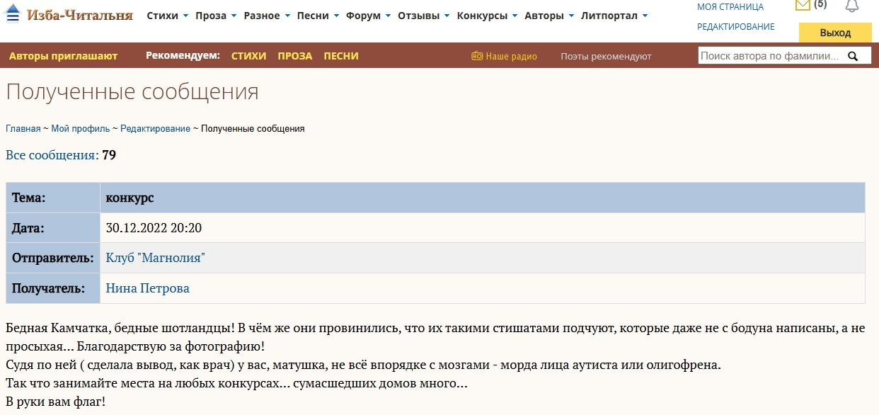Viewport: 879px width, 415px height.
Task: Open the envelope messages icon
Action: pos(803,6)
